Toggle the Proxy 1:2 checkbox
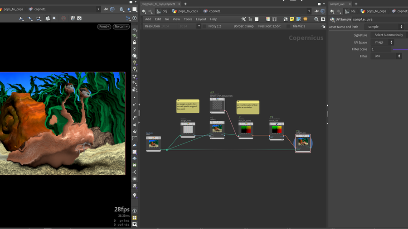This screenshot has height=229, width=408. pos(204,26)
